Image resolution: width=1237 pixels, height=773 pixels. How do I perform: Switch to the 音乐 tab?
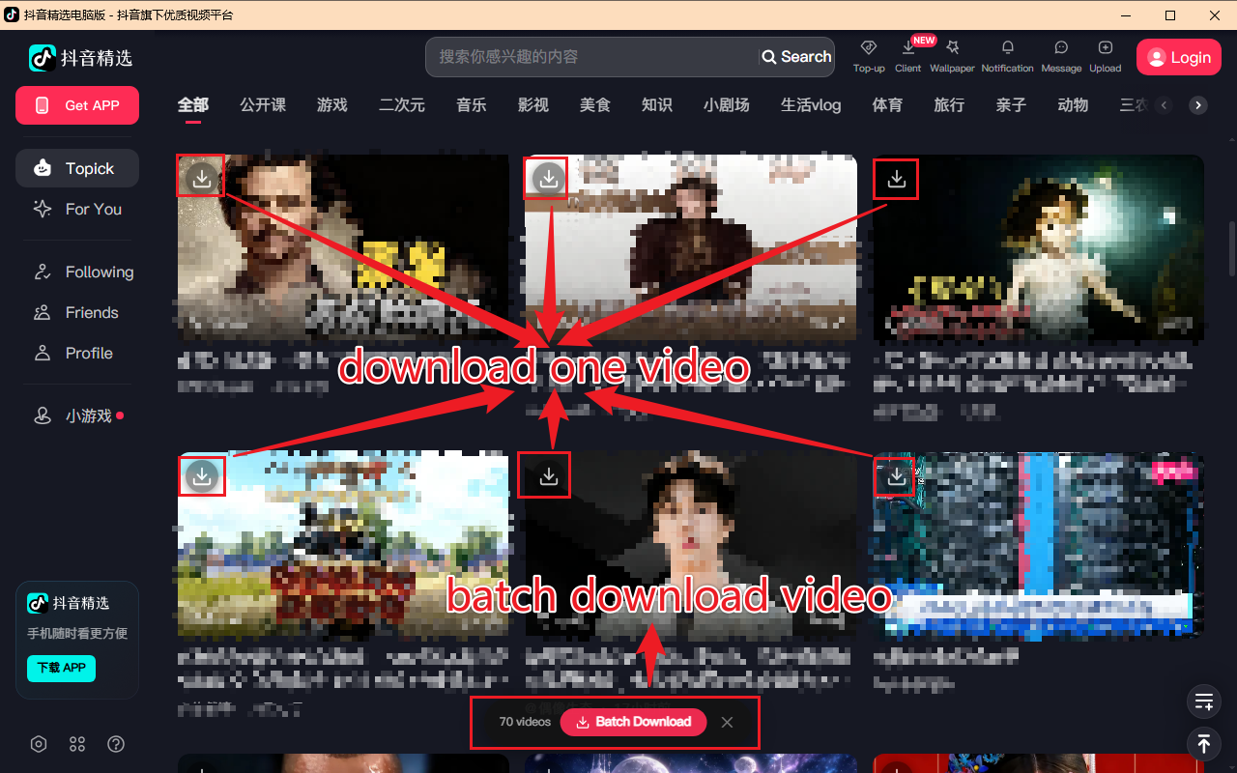tap(472, 104)
